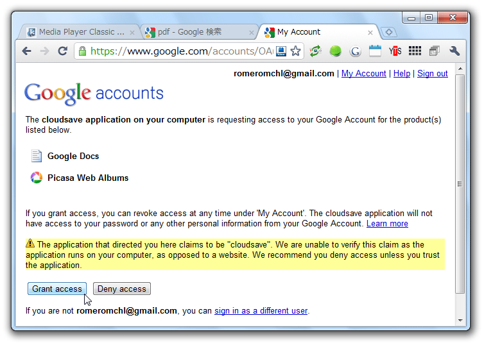Switch to the Media Player Classic tab
Image resolution: width=484 pixels, height=345 pixels.
80,32
